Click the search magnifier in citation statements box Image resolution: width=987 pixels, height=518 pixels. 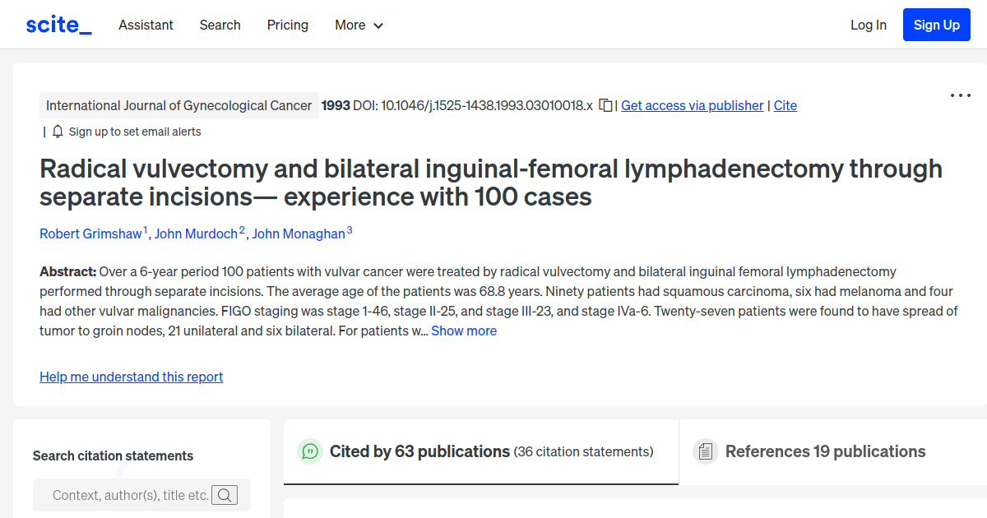[x=225, y=495]
